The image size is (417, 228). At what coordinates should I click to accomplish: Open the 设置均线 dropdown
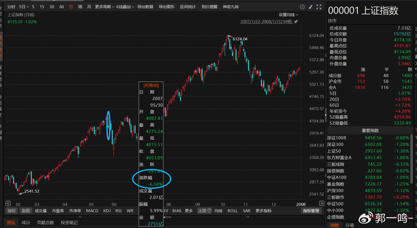point(288,15)
